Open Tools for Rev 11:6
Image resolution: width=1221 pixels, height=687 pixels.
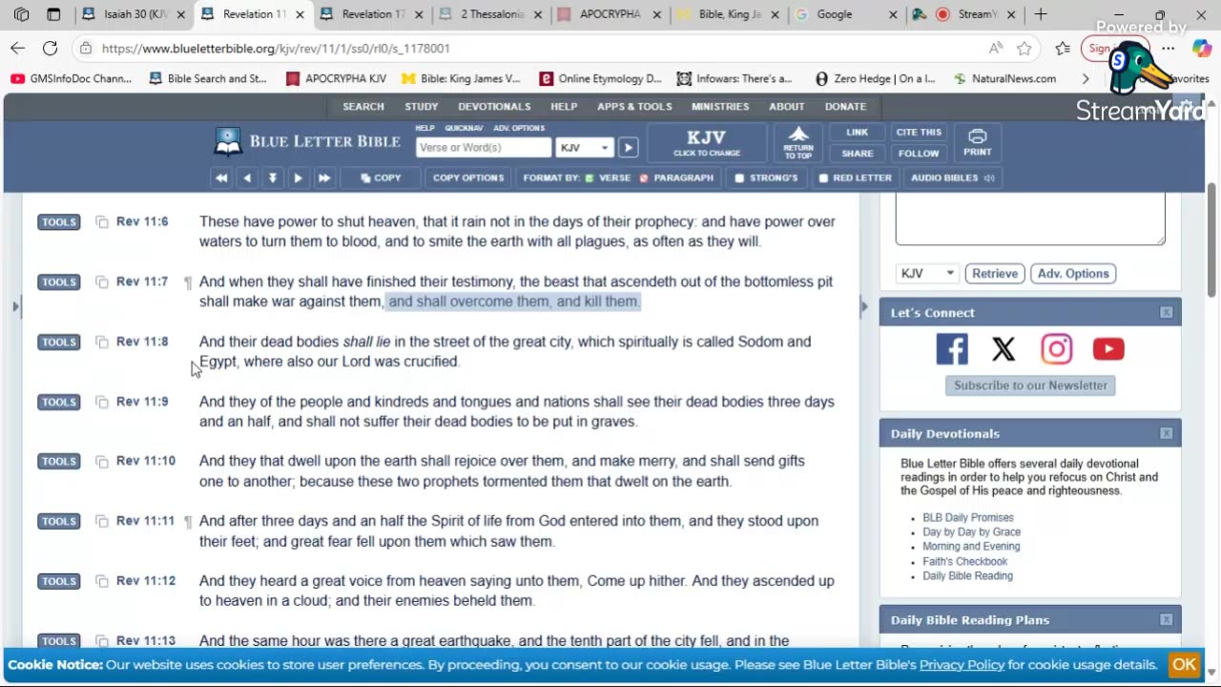(59, 222)
